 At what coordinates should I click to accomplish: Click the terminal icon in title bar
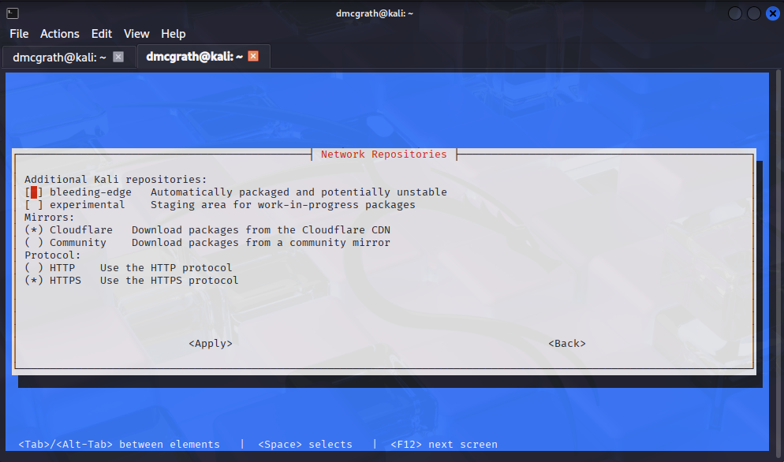[13, 13]
